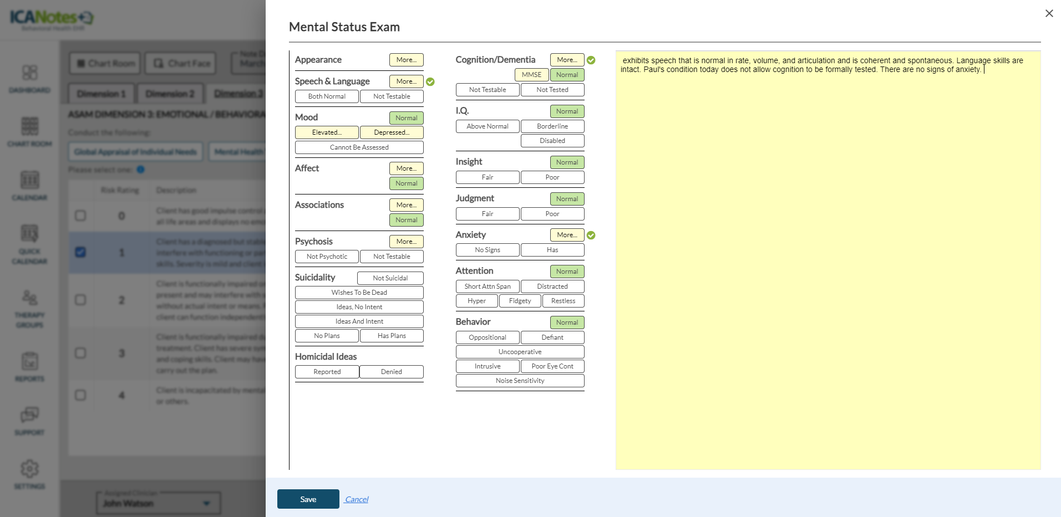This screenshot has width=1061, height=517.
Task: Expand Appearance More options
Action: (x=406, y=60)
